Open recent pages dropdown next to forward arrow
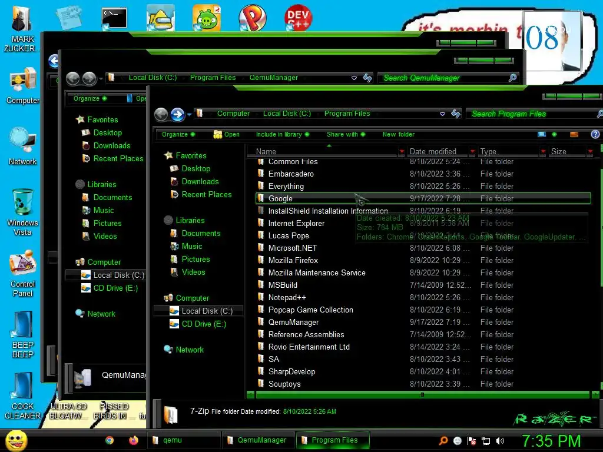The width and height of the screenshot is (603, 452). 189,115
